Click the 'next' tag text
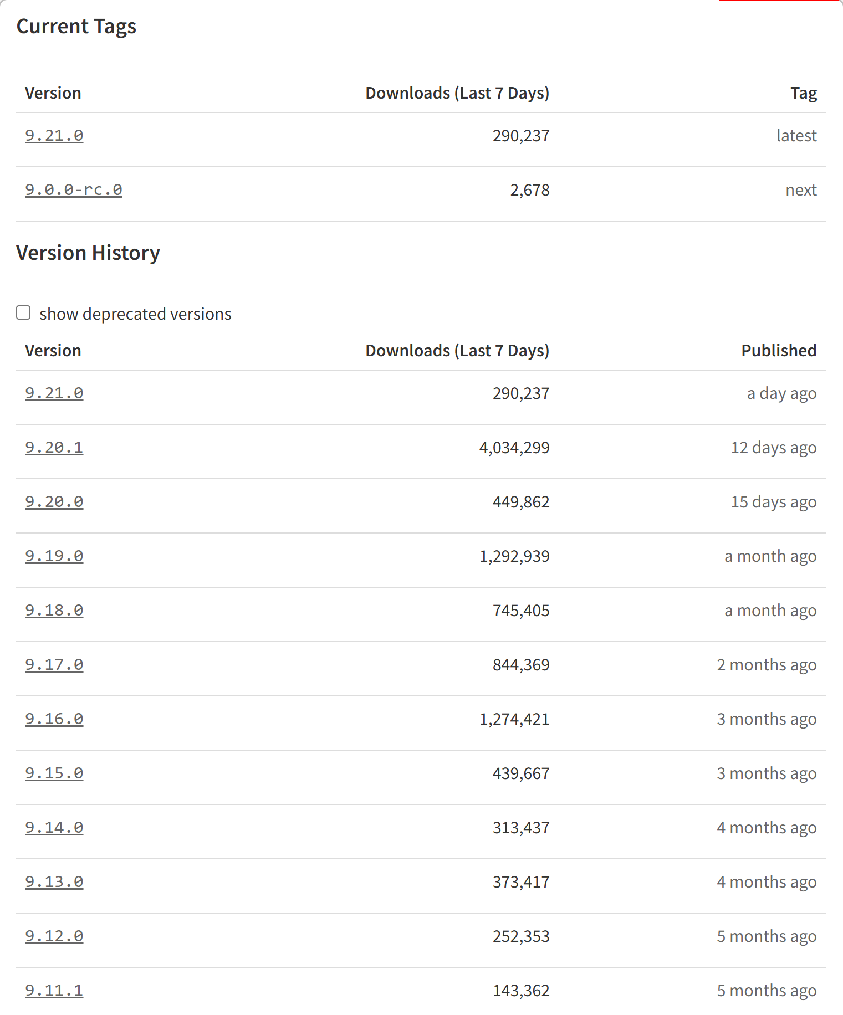The image size is (843, 1015). pyautogui.click(x=801, y=190)
